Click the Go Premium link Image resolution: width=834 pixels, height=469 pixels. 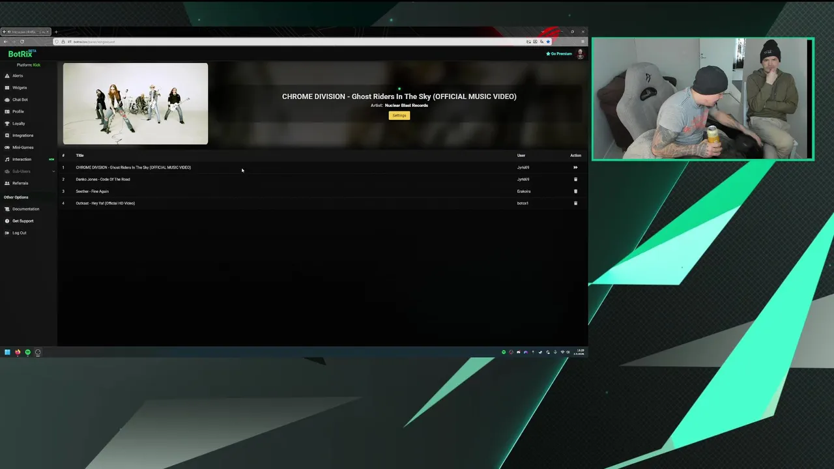[559, 54]
